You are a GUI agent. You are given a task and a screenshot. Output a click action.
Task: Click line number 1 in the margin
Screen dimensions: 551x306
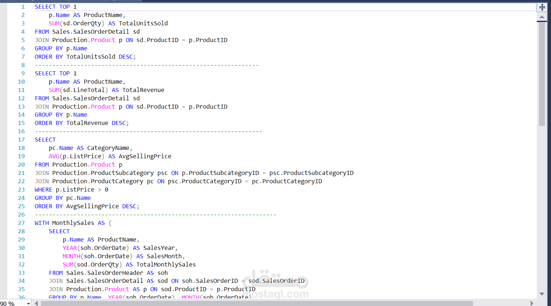point(23,7)
